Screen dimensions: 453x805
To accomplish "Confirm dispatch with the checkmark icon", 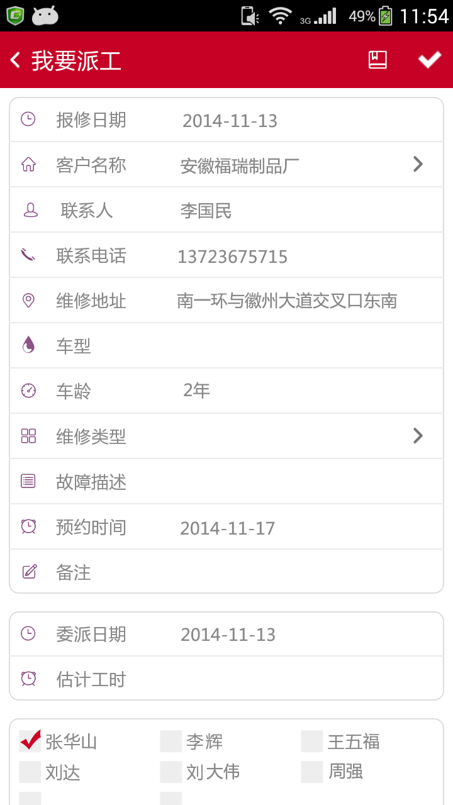I will pyautogui.click(x=430, y=60).
